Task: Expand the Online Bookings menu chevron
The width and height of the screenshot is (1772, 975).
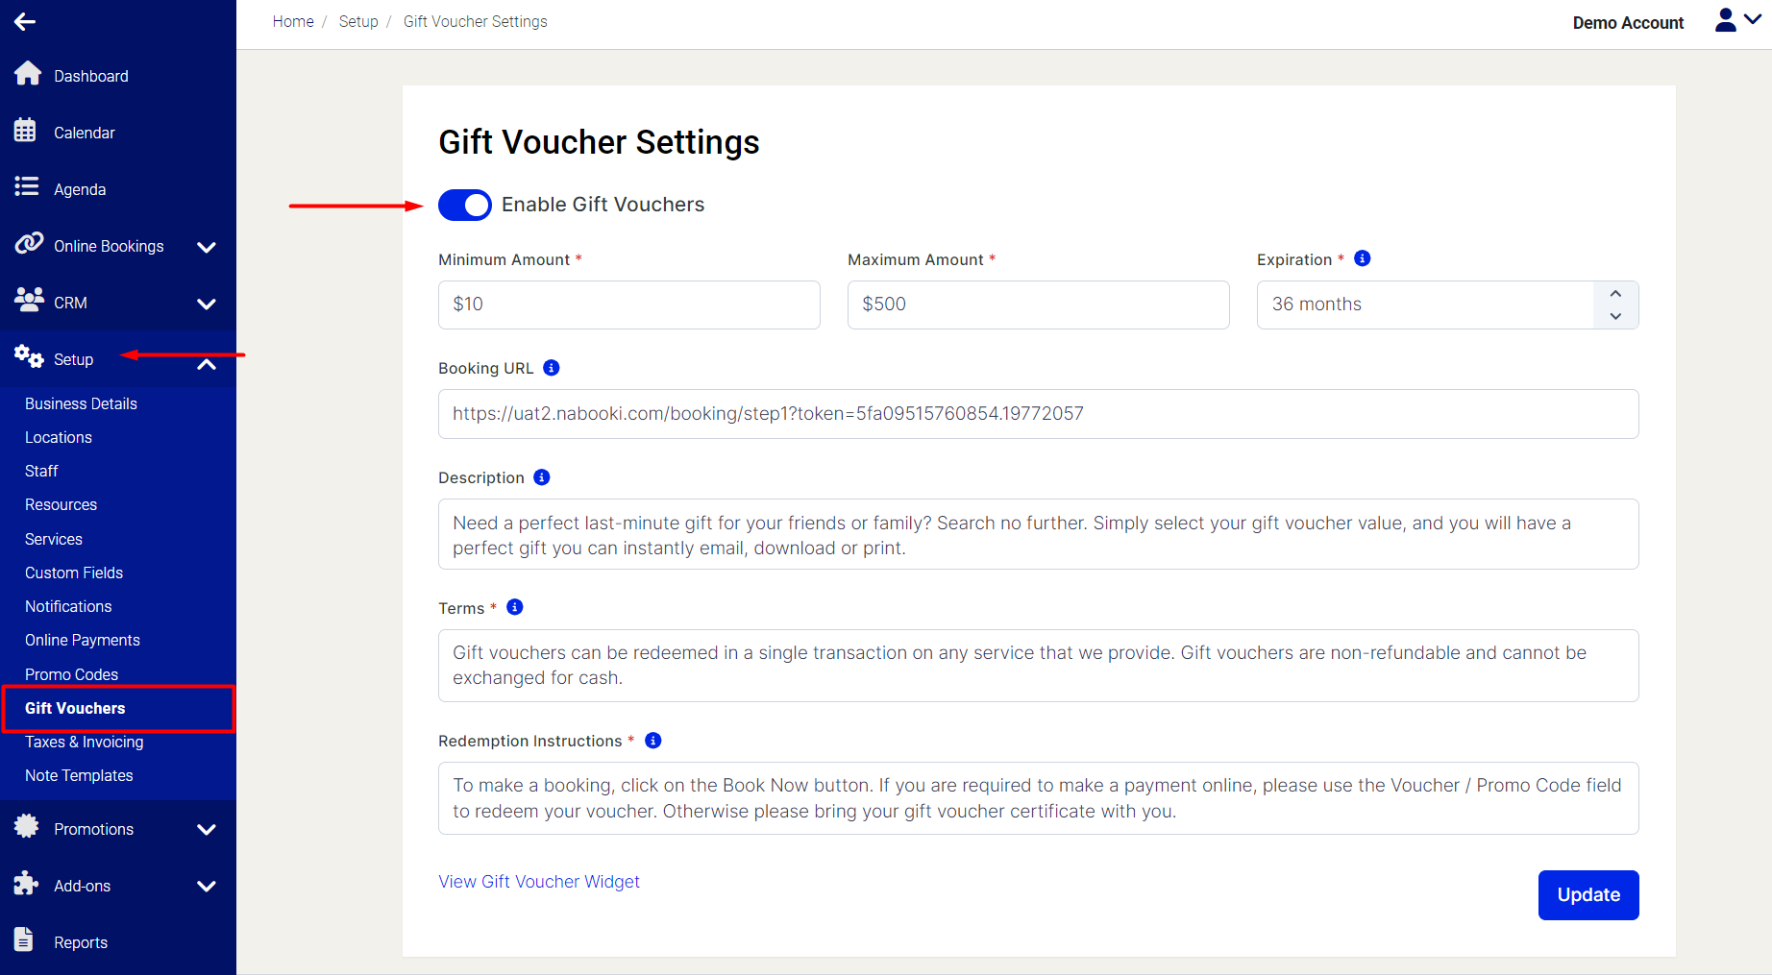Action: (x=206, y=247)
